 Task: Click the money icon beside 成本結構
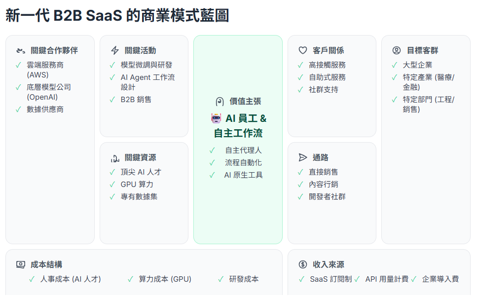[20, 264]
